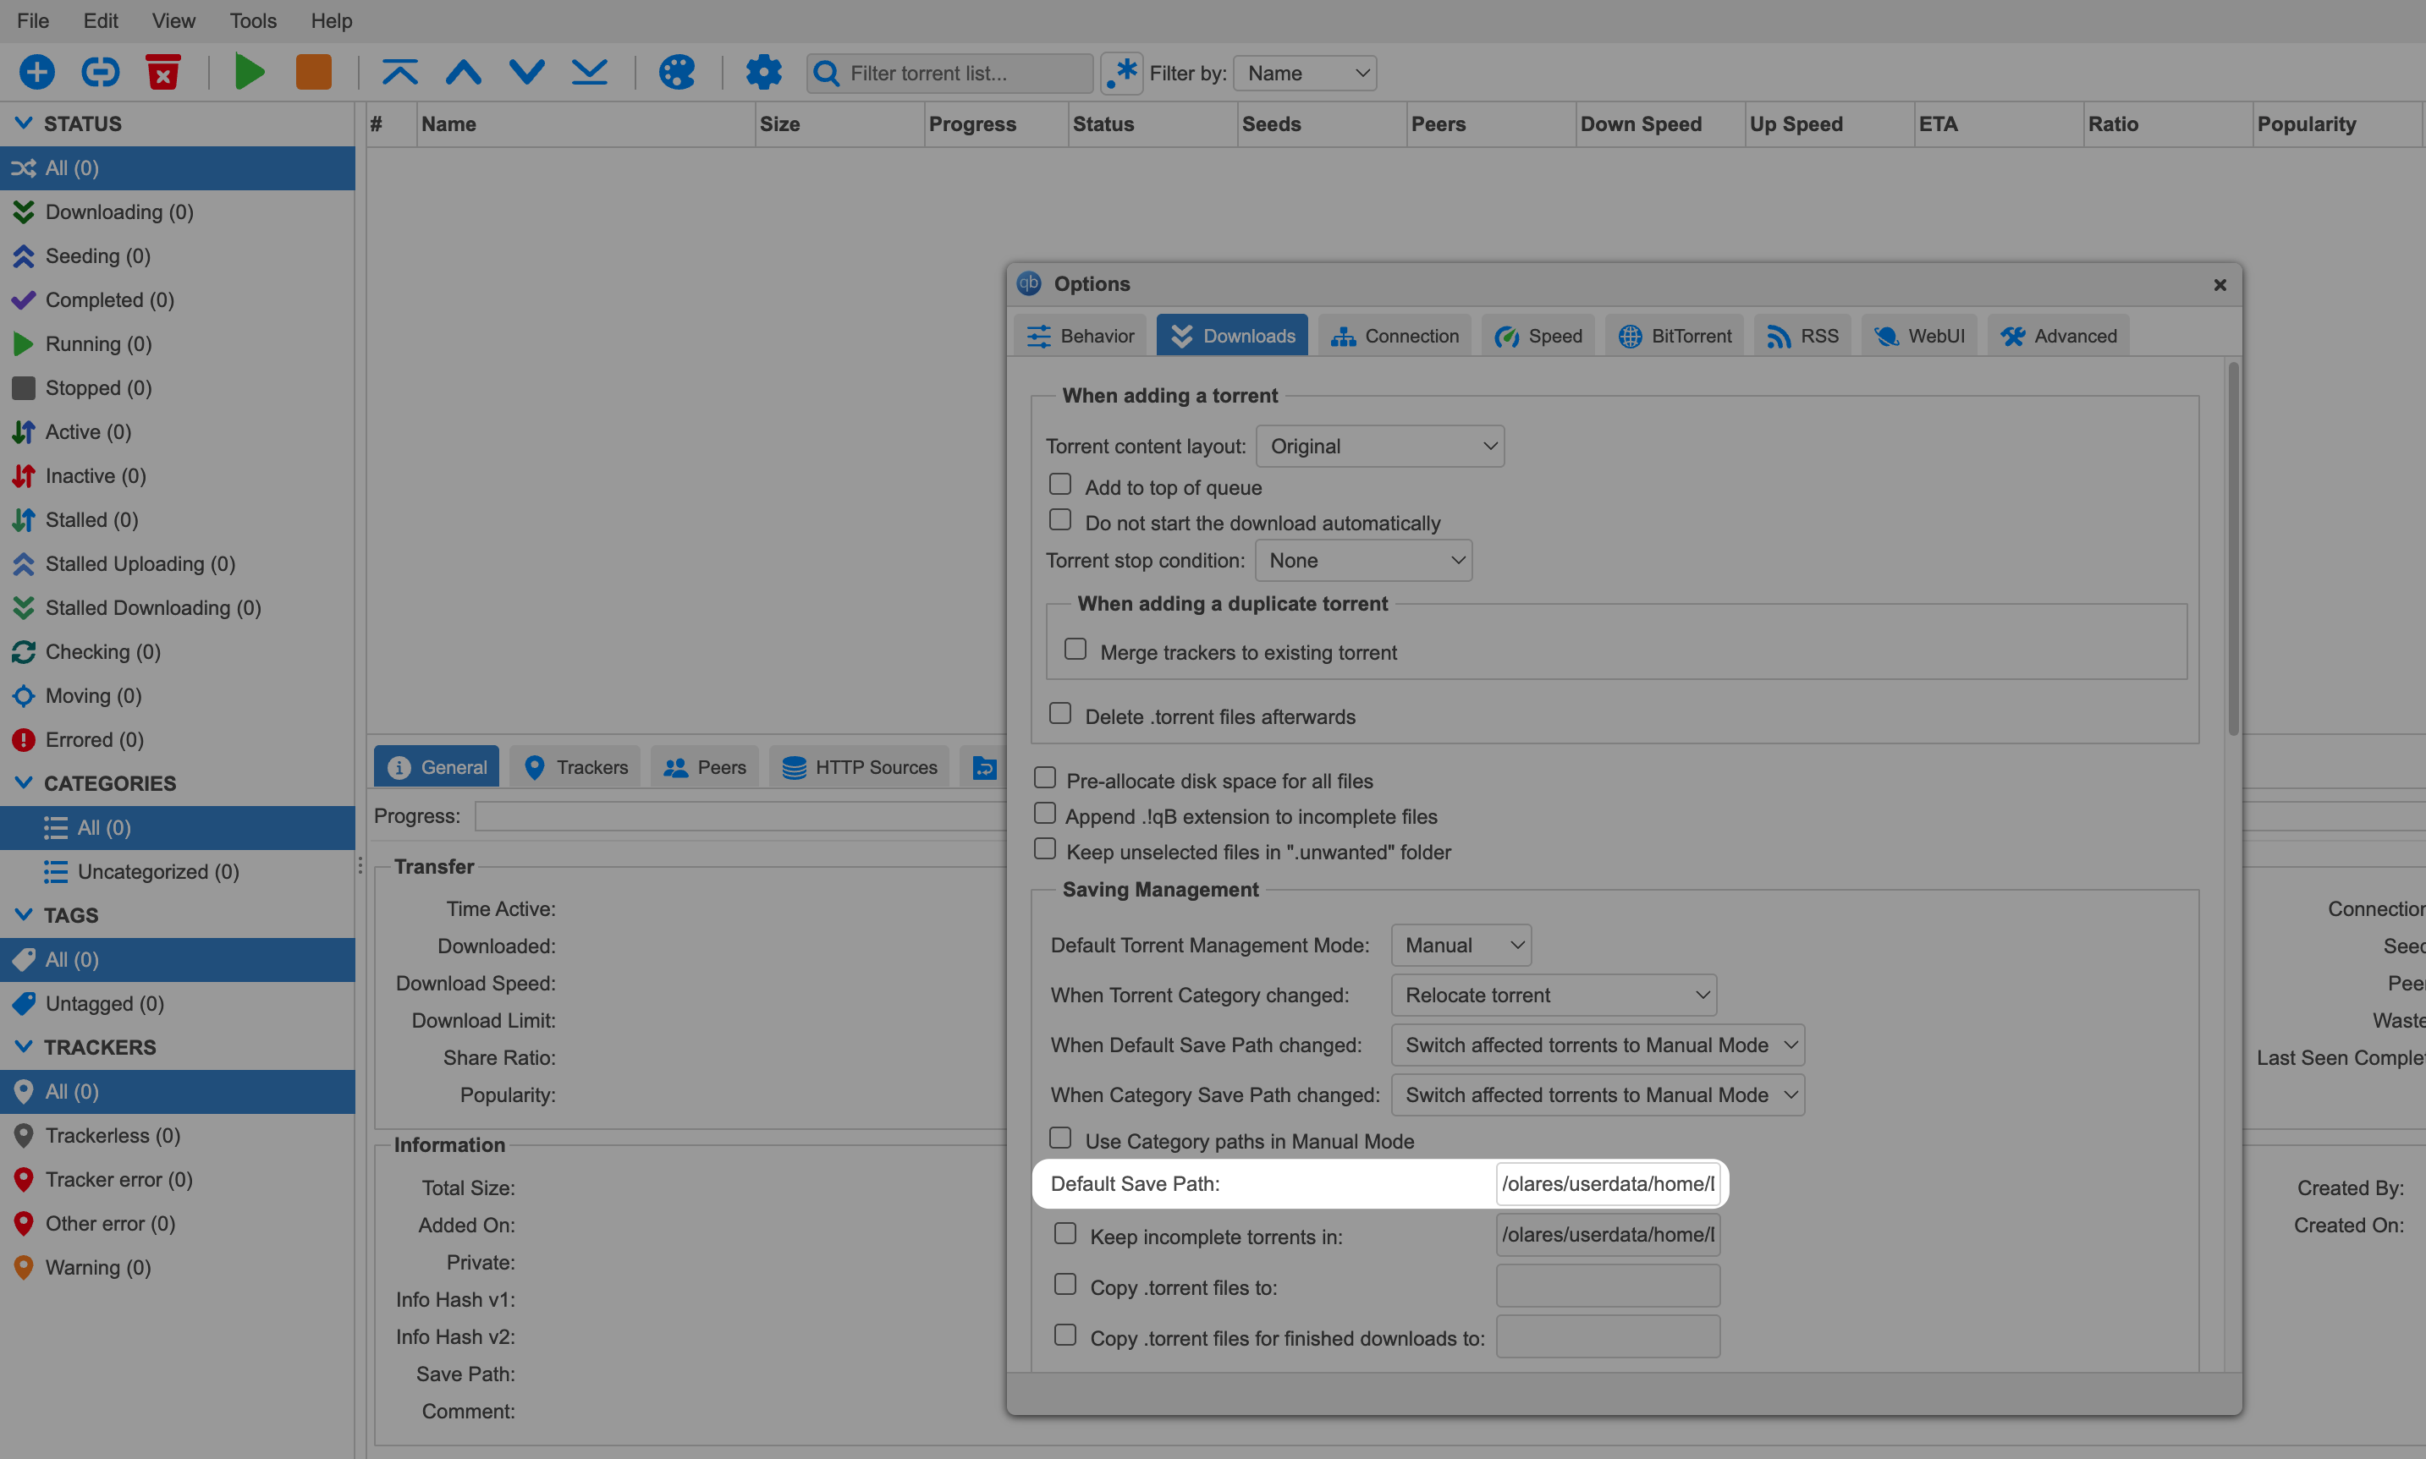Open the Trackers details tab
This screenshot has width=2426, height=1459.
pos(575,767)
